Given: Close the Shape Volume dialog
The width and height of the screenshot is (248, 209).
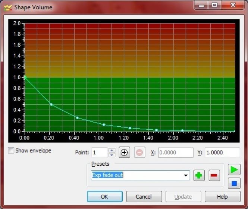Looking at the screenshot, I should pyautogui.click(x=233, y=5).
